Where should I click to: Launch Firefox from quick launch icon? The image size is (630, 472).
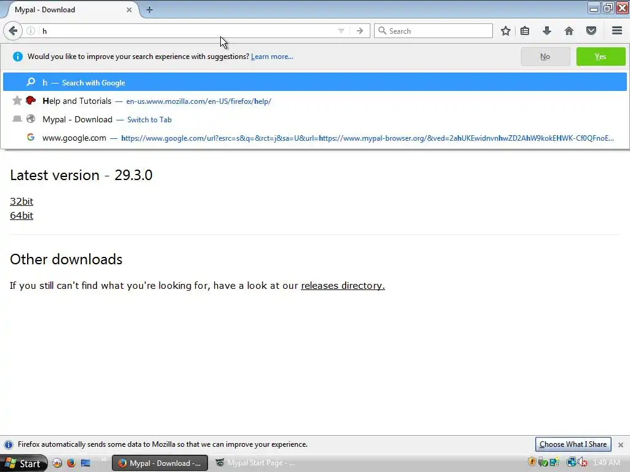[71, 463]
